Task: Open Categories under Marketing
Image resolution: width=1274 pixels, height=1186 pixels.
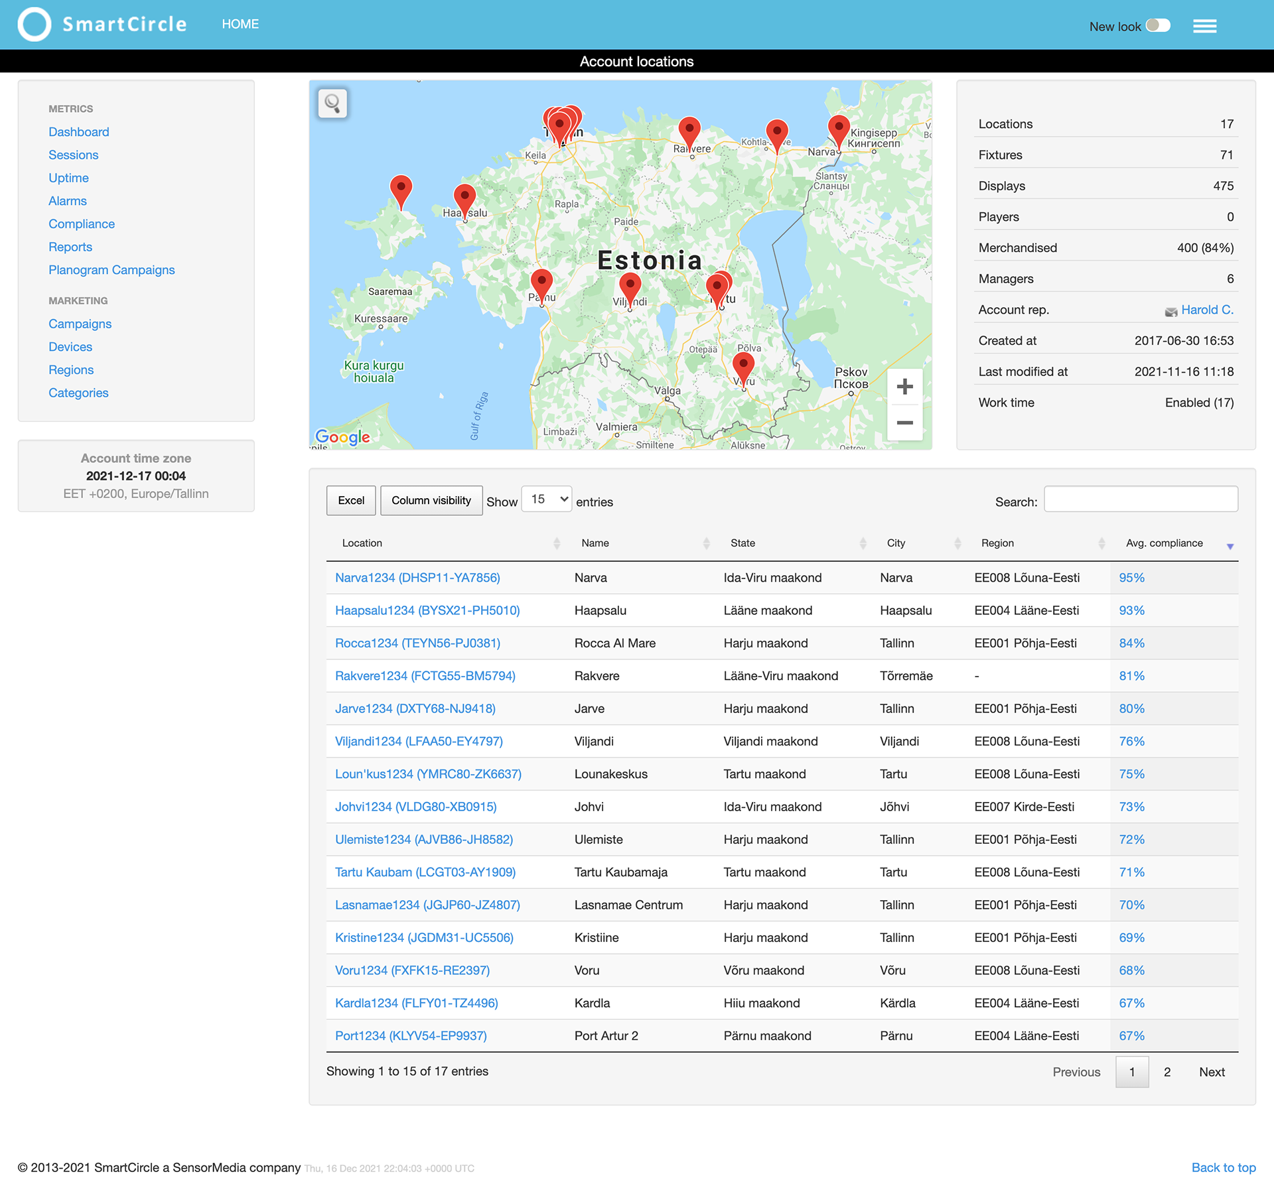Action: click(78, 393)
